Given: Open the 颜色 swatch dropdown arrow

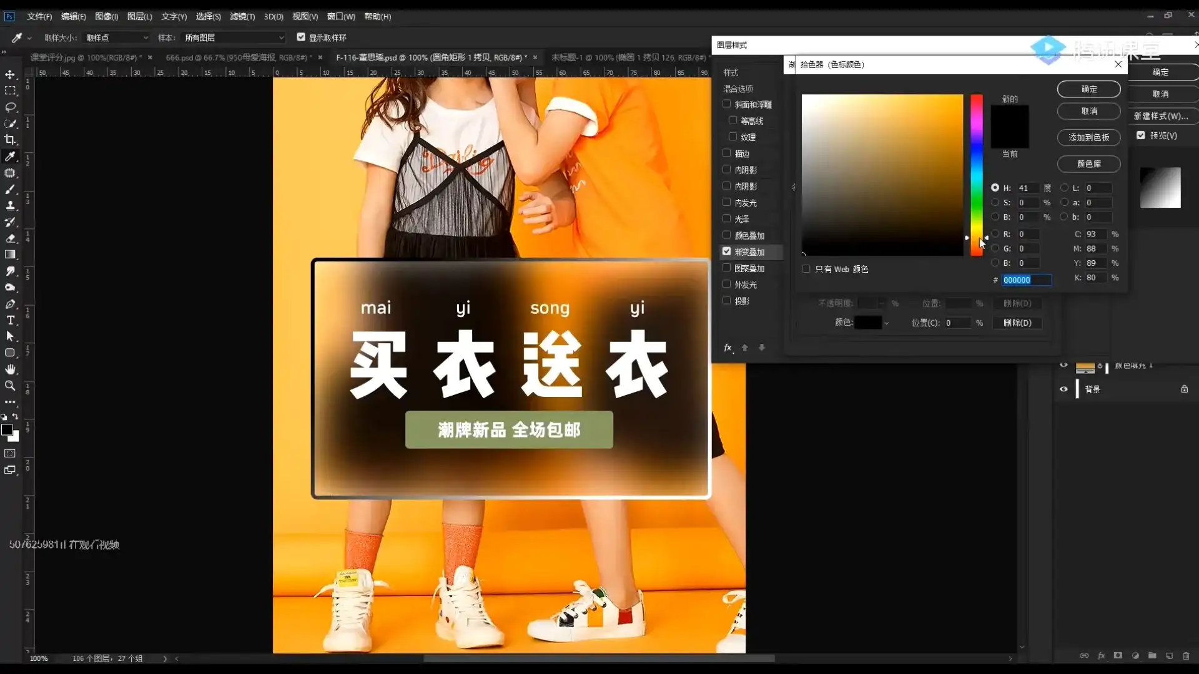Looking at the screenshot, I should (887, 323).
